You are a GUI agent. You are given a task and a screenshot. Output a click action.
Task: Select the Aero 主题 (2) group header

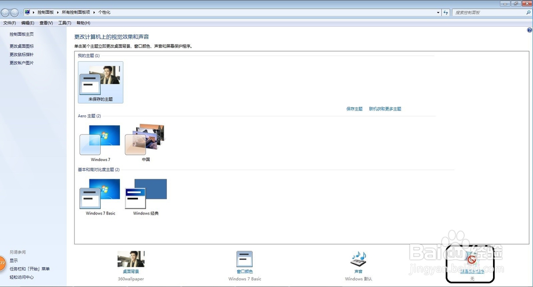(90, 116)
